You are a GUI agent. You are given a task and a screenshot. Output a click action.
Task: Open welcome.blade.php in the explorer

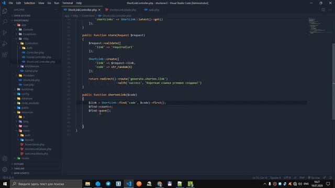point(36,154)
